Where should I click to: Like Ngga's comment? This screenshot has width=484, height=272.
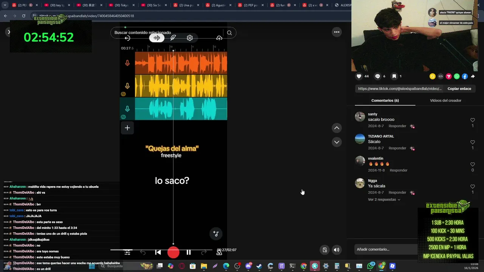click(473, 187)
